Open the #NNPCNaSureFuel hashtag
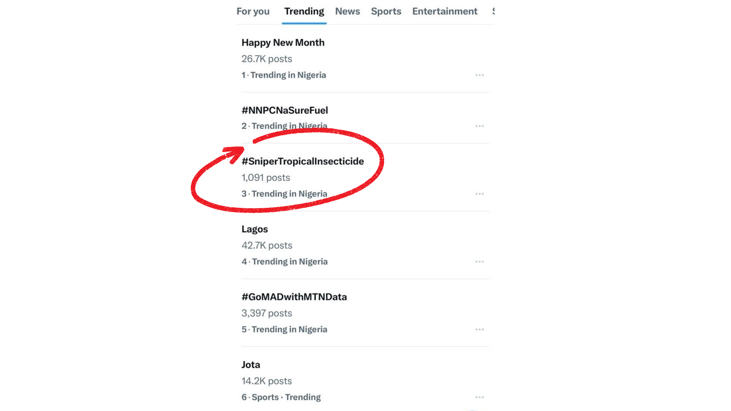The width and height of the screenshot is (731, 411). tap(284, 110)
